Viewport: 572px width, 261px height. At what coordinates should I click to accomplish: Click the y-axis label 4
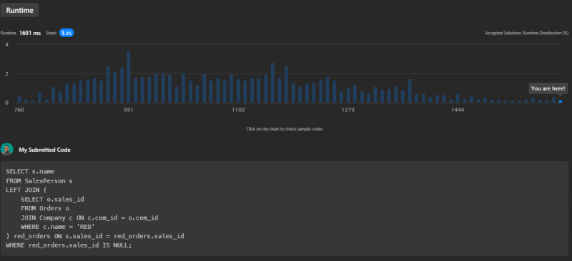pyautogui.click(x=6, y=44)
